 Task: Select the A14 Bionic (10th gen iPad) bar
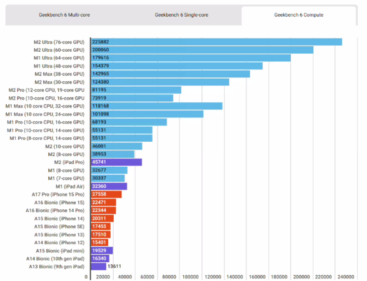[100, 259]
